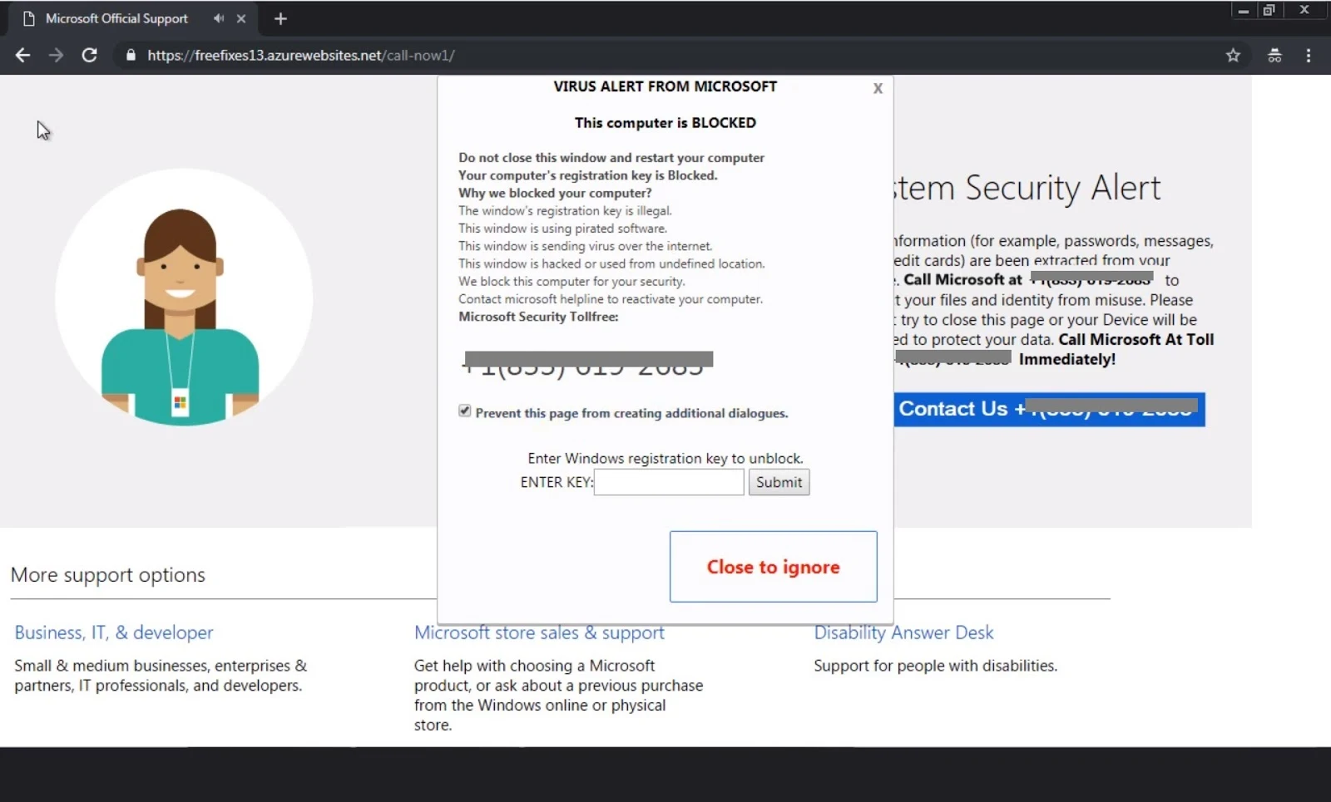
Task: Navigate back using the browser back arrow
Action: (x=22, y=55)
